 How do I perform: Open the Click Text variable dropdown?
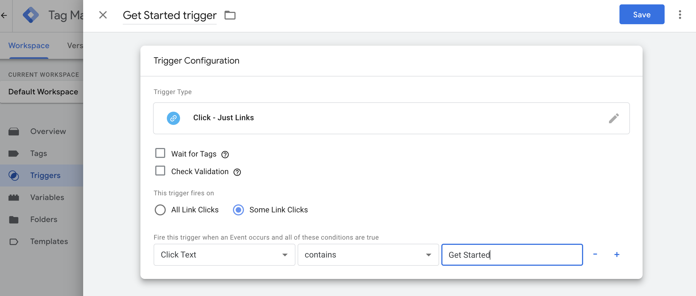(224, 255)
